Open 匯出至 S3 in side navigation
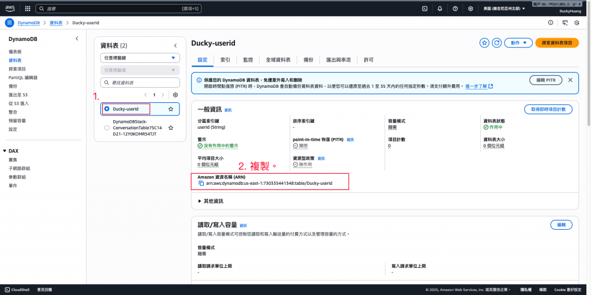Viewport: 591px width, 295px height. 18,95
